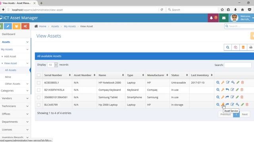Open Asset Service for Hp 2000 Laptop
Image resolution: width=254 pixels, height=142 pixels.
223,105
